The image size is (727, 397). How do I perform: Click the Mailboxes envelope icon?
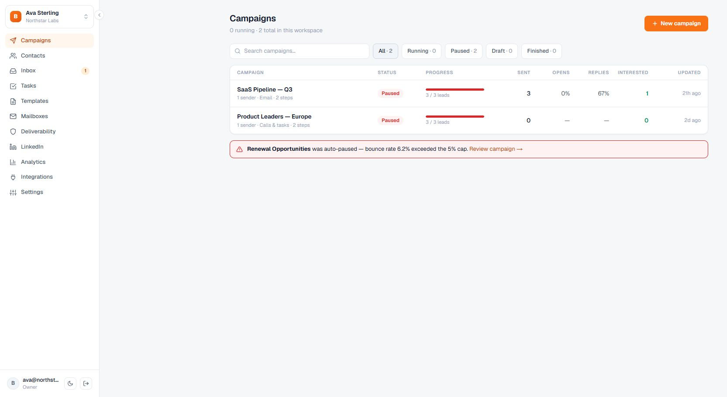[x=13, y=116]
